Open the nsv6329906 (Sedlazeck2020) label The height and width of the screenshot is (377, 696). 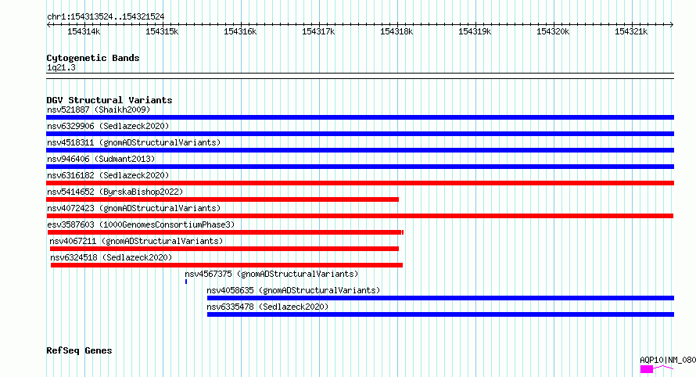108,126
